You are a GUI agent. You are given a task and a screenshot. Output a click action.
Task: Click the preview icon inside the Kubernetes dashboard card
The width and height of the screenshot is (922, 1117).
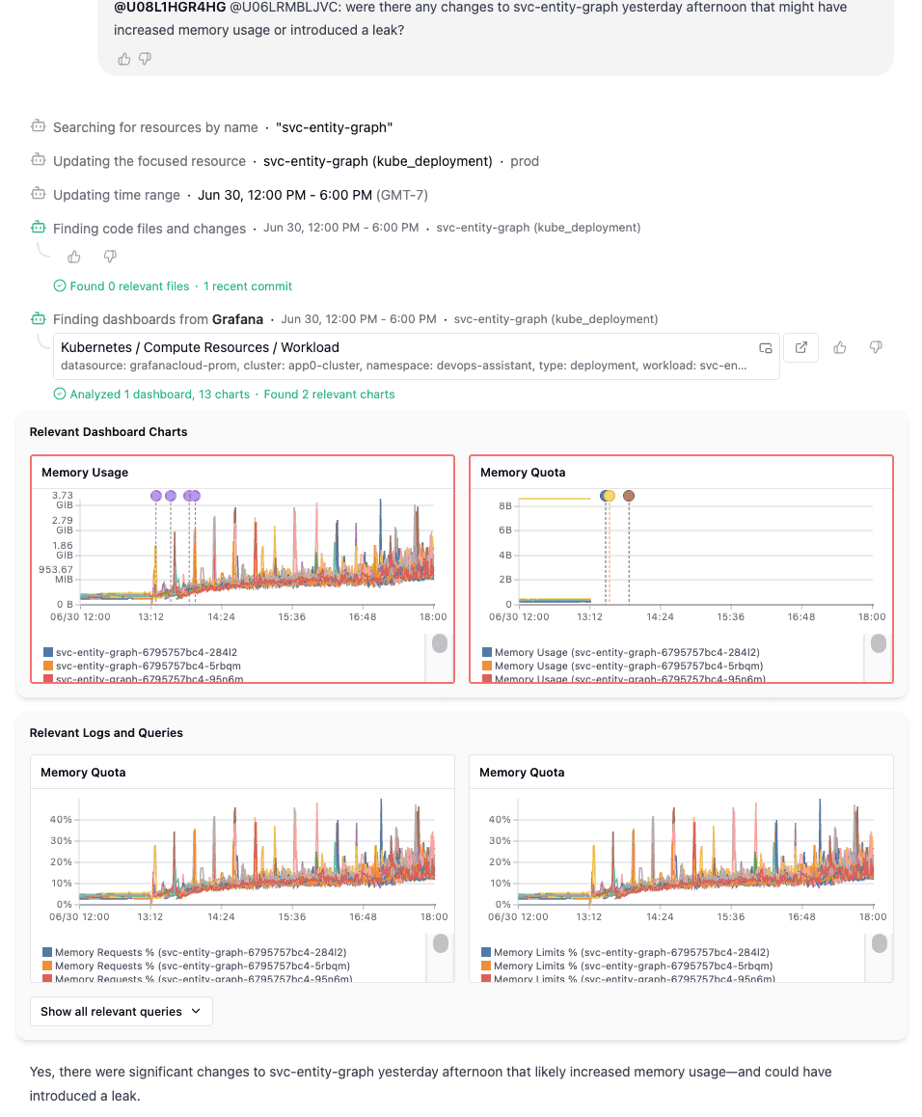coord(766,347)
